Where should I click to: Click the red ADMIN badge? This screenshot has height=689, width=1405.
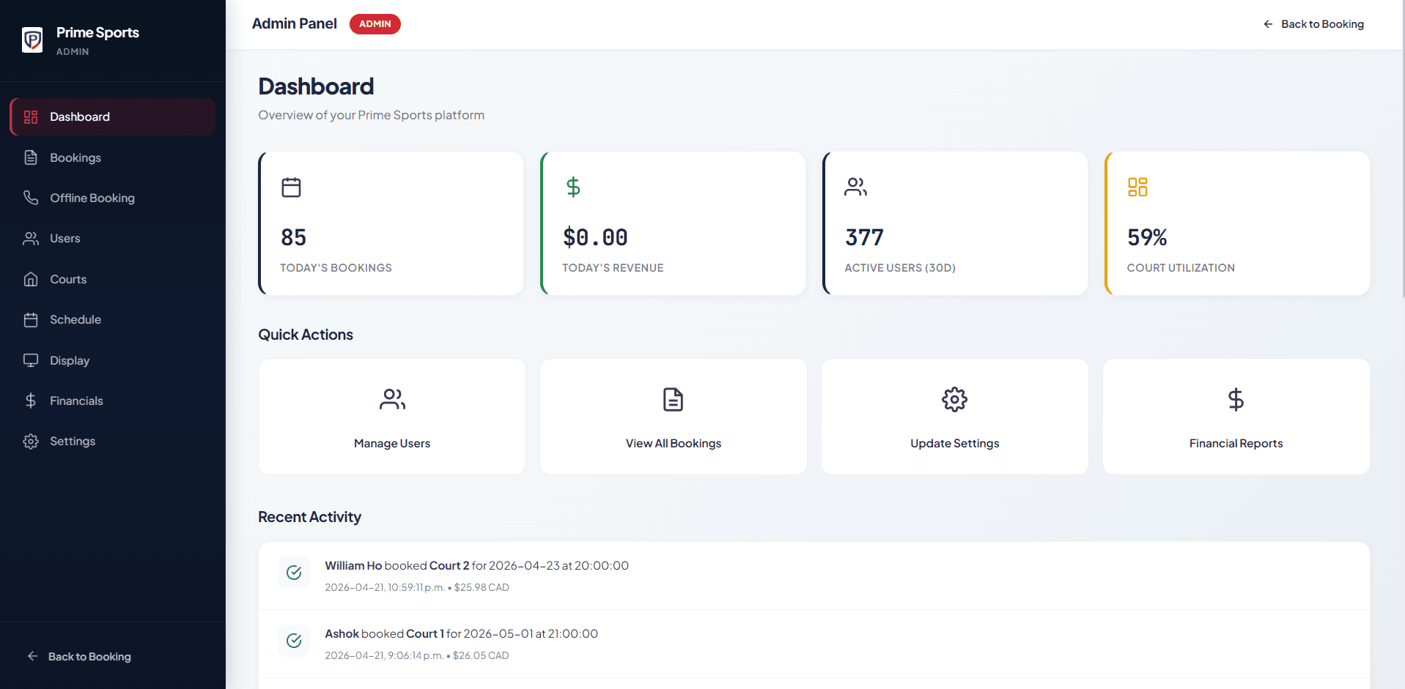coord(375,24)
